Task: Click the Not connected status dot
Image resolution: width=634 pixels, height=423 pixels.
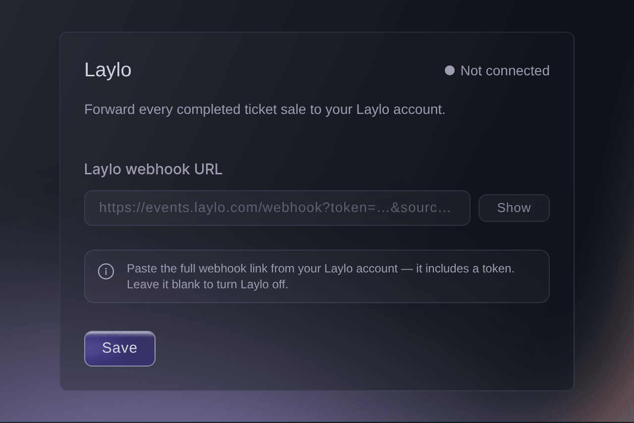Action: click(x=450, y=70)
